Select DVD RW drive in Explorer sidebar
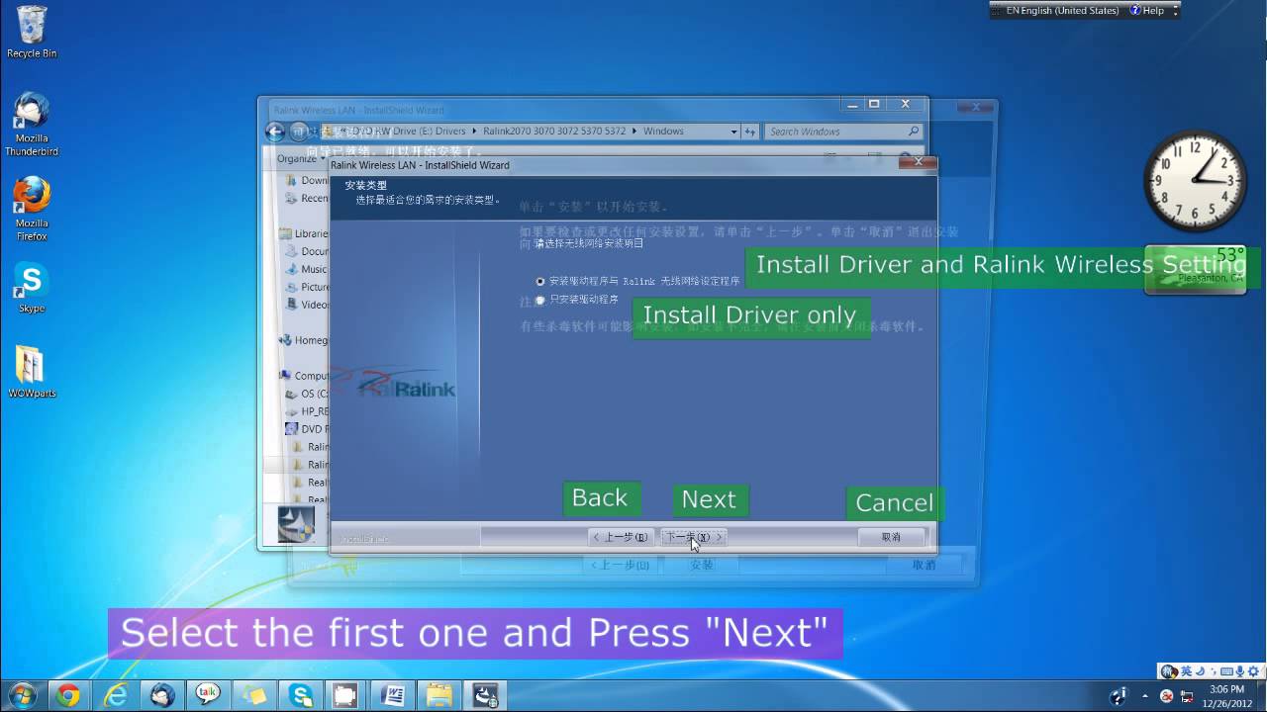1267x712 pixels. (308, 429)
